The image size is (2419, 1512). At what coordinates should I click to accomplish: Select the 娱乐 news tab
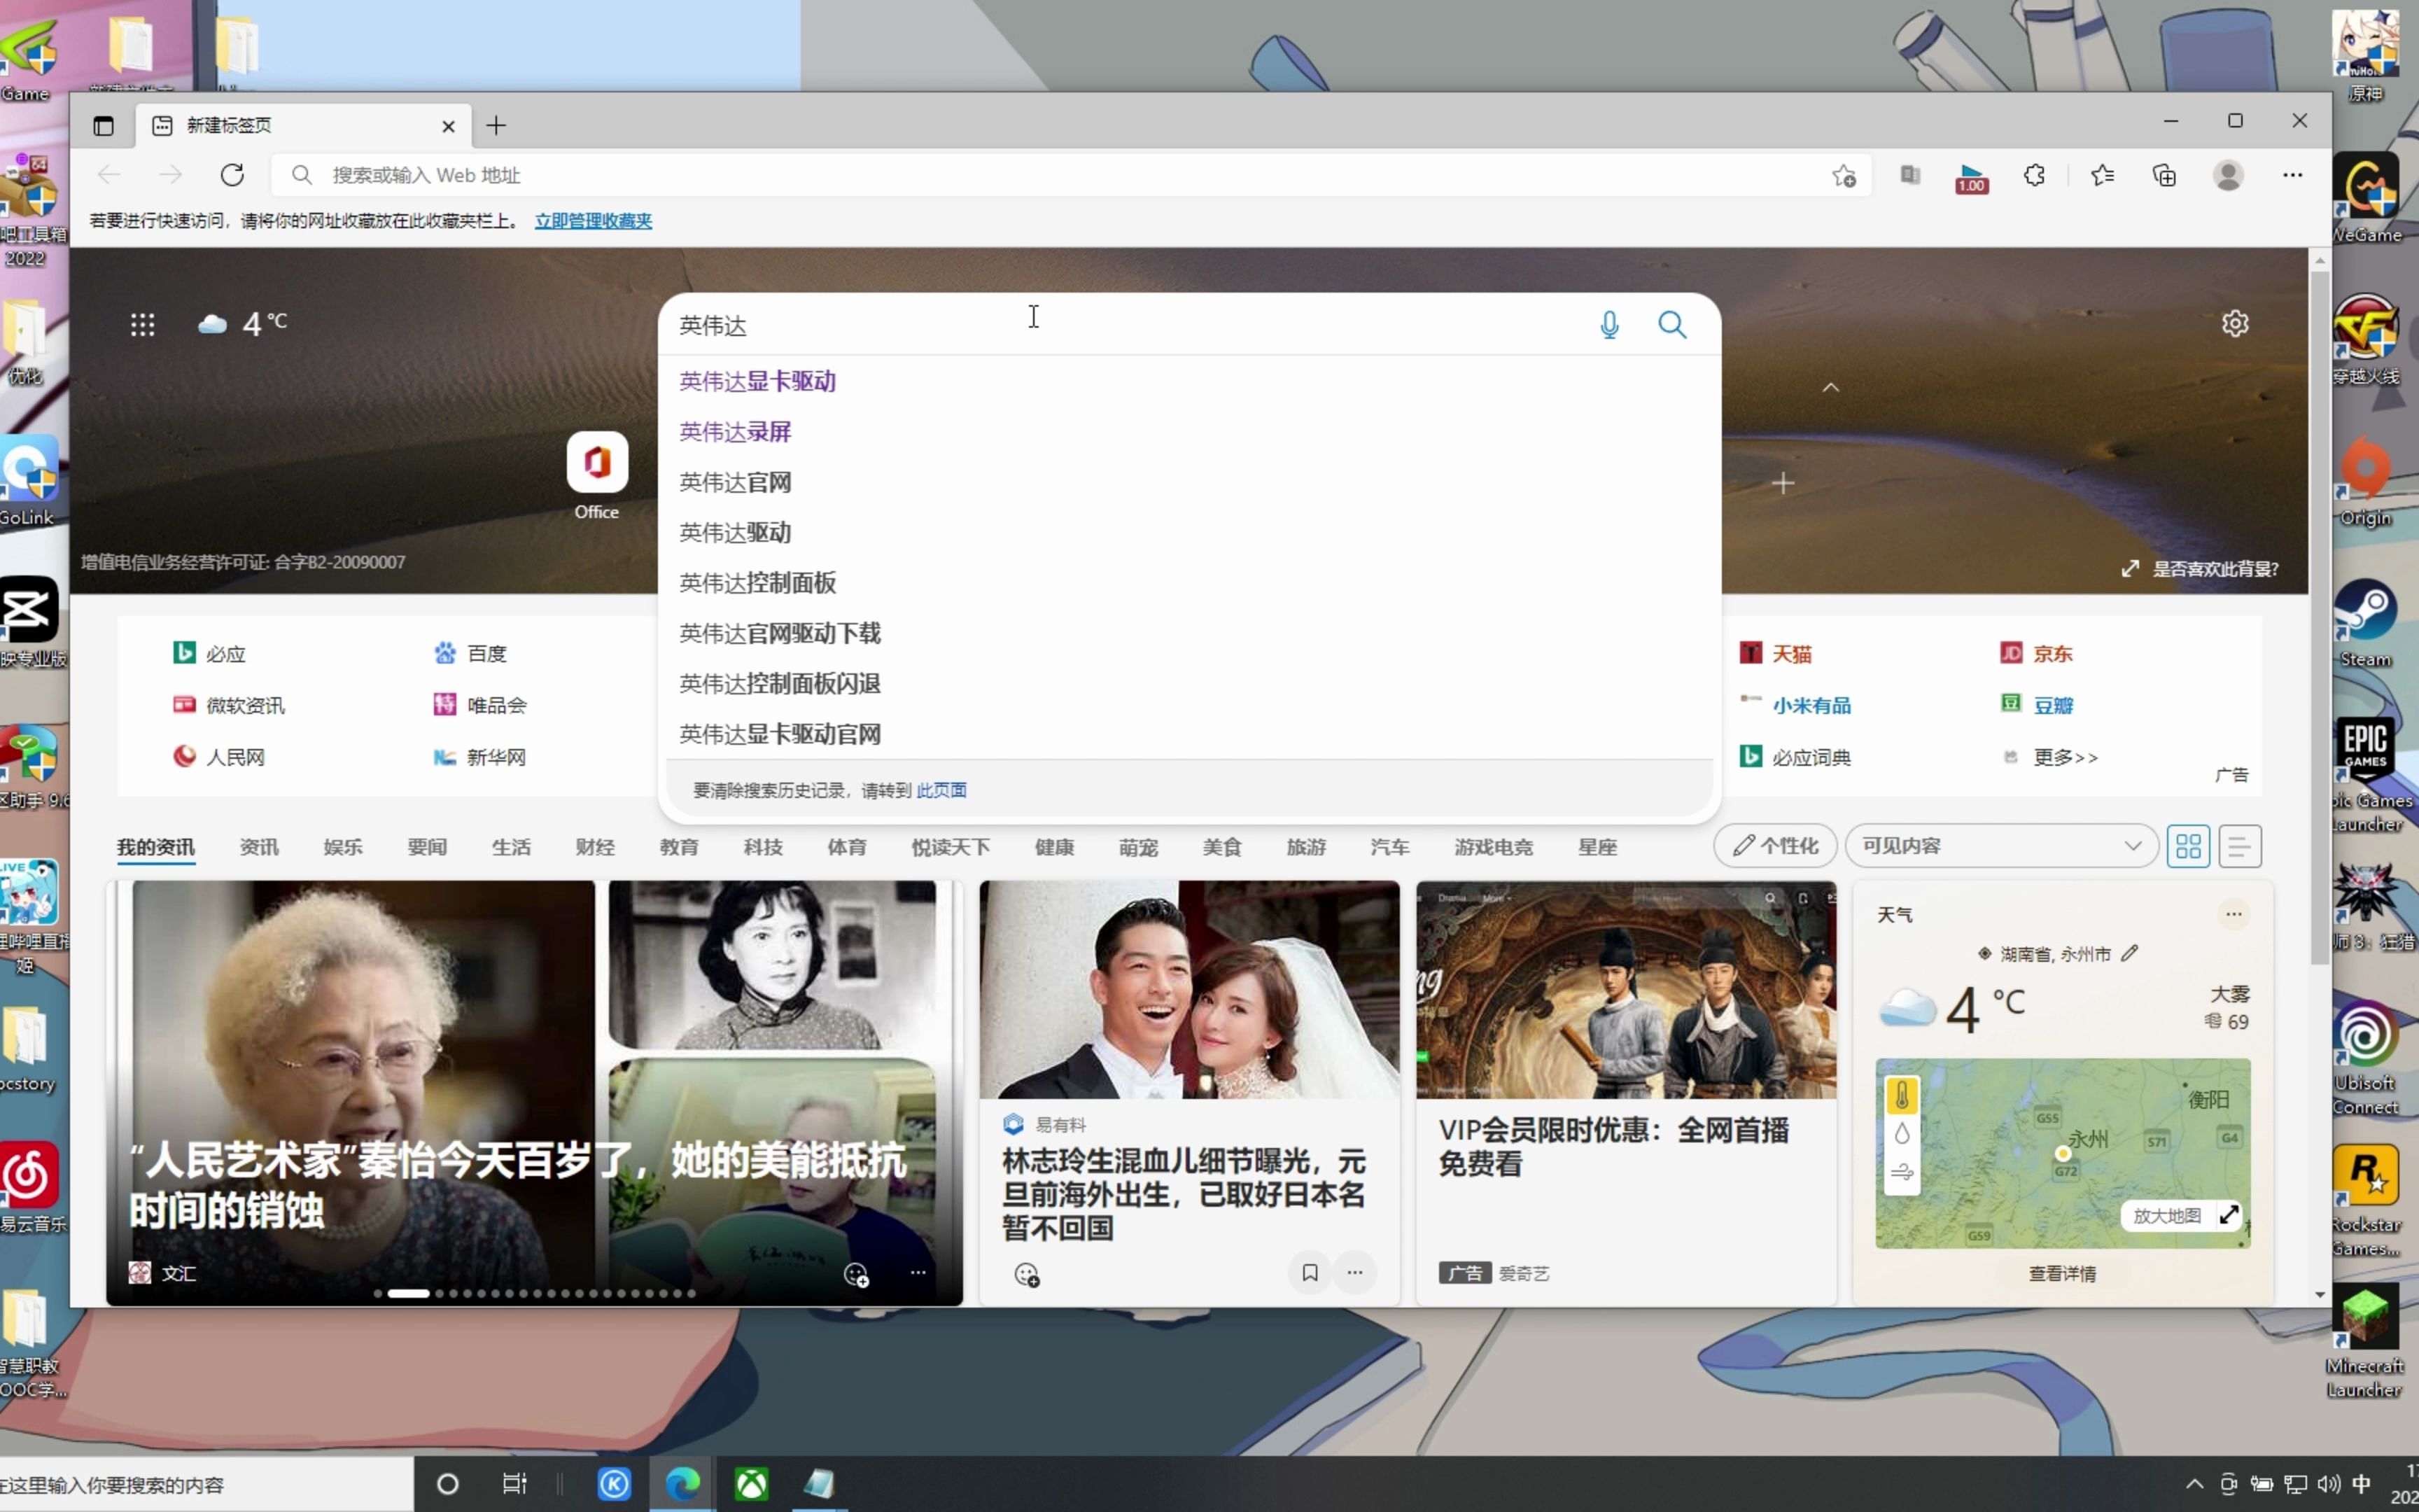tap(343, 848)
